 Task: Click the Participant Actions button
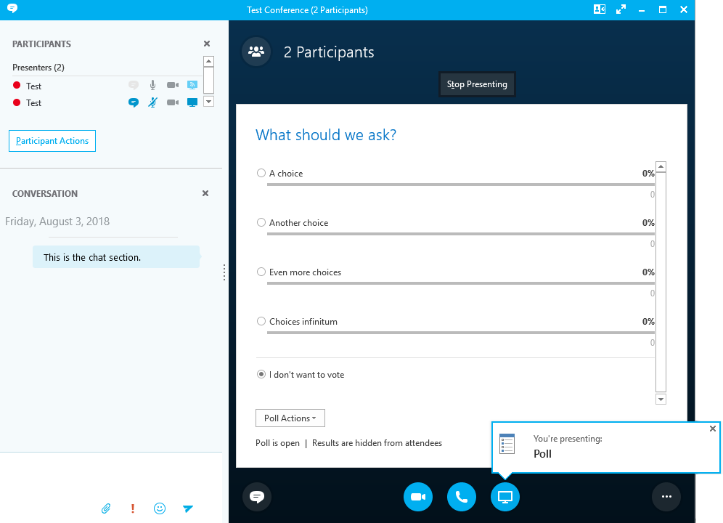click(x=52, y=141)
